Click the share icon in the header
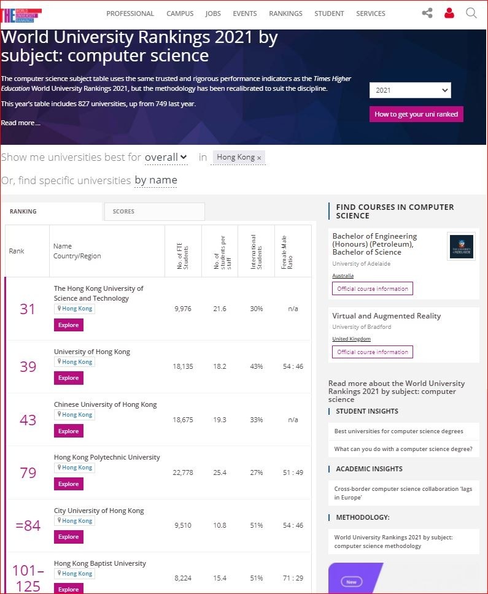Viewport: 488px width, 594px height. [427, 12]
